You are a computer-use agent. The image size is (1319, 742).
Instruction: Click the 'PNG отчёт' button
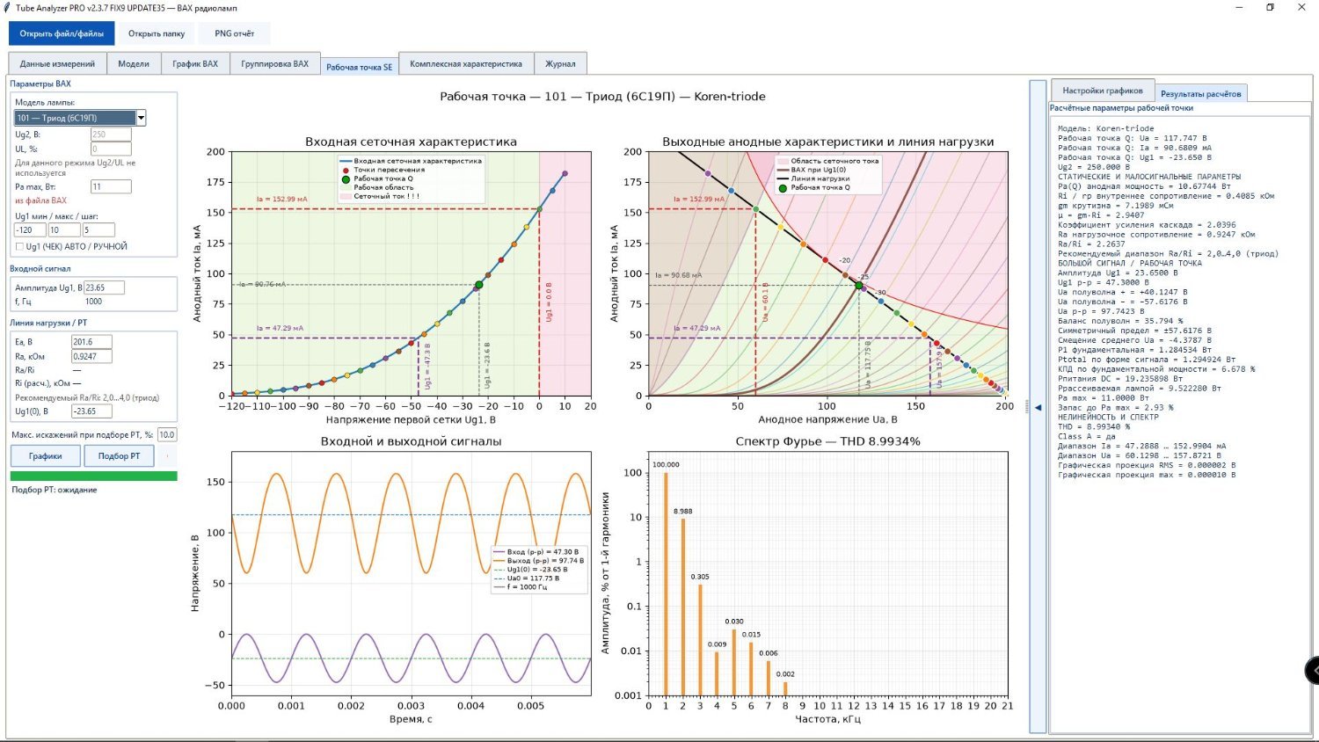coord(235,33)
